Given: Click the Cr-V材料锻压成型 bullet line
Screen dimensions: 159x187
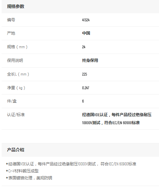Looking at the screenshot, I should 22,171.
